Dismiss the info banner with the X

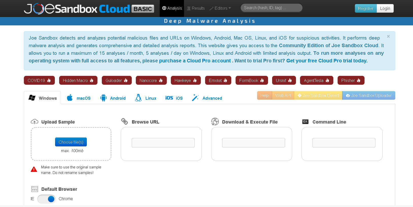388,37
